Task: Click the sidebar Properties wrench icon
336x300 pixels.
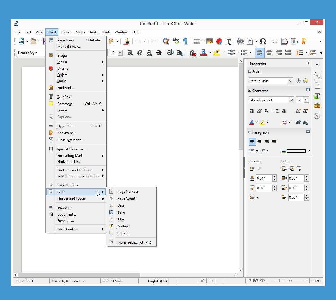Action: click(x=317, y=76)
